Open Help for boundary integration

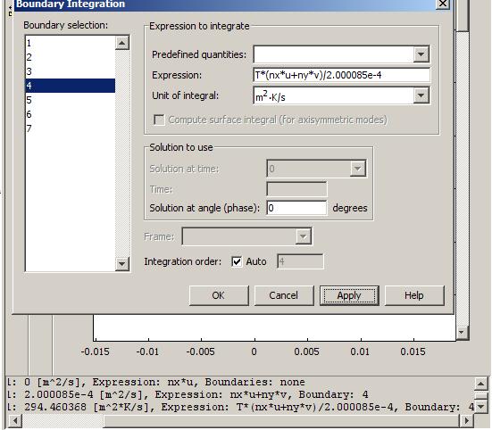[414, 295]
